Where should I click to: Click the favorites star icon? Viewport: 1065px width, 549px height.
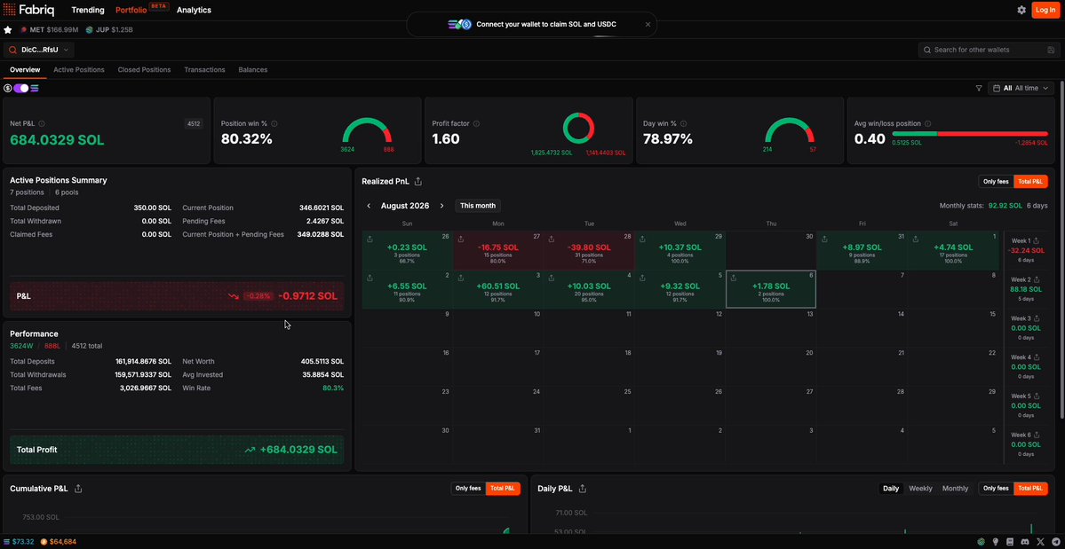[x=8, y=30]
